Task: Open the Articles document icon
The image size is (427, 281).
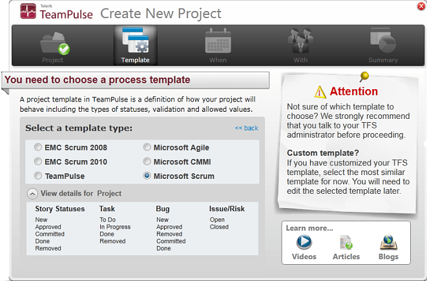Action: (x=346, y=242)
